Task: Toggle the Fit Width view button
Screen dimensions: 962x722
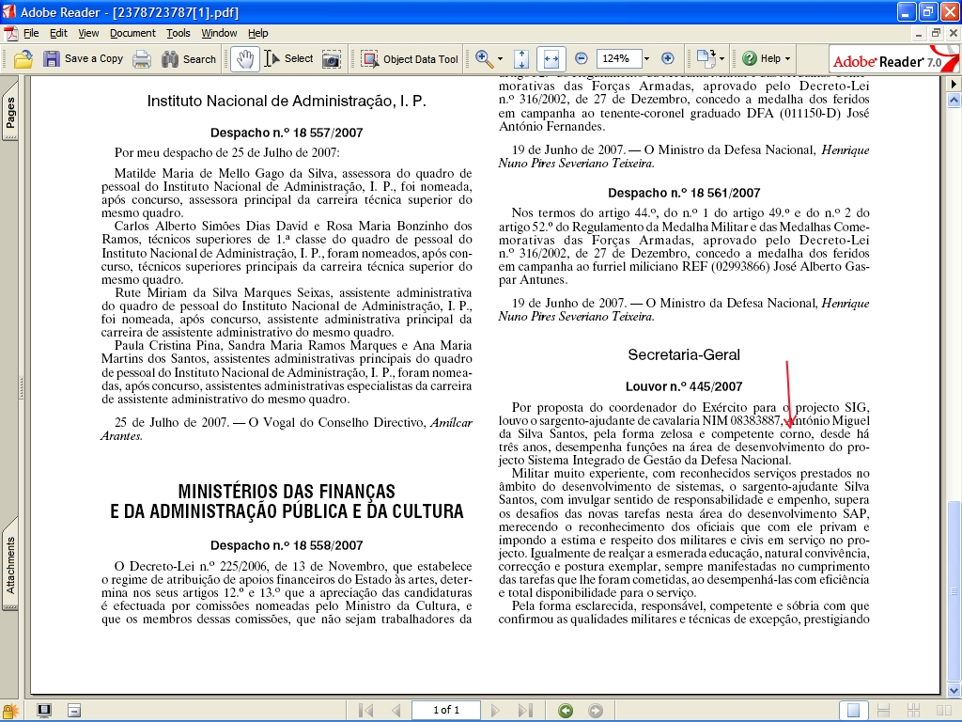Action: 551,59
